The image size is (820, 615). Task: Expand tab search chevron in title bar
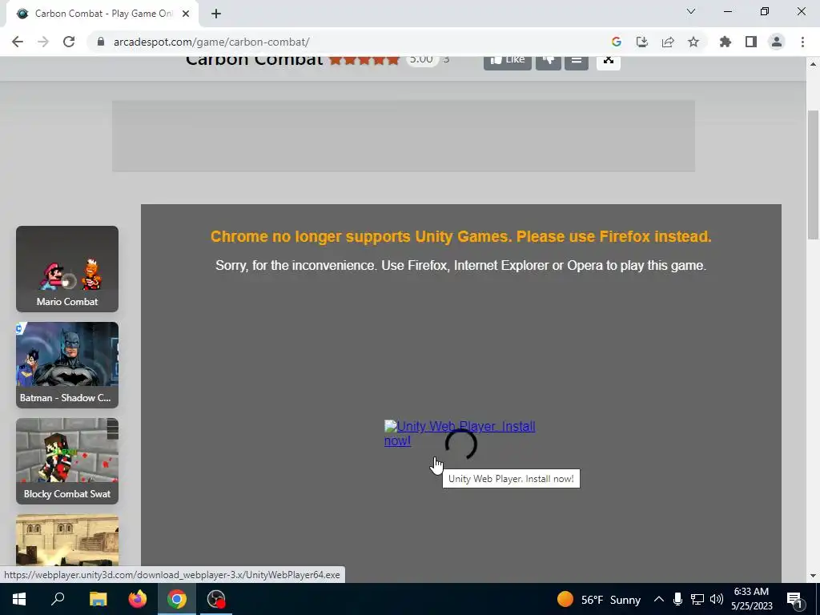tap(691, 11)
